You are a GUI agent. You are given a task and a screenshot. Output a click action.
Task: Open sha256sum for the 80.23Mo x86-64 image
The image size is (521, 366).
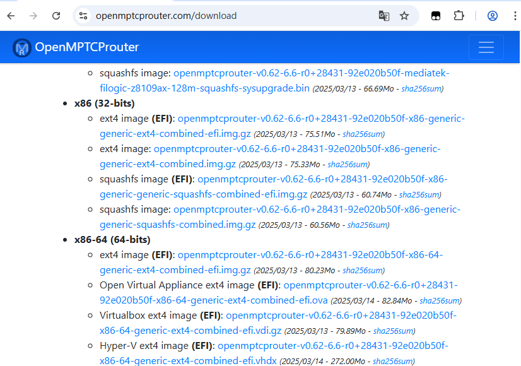363,271
